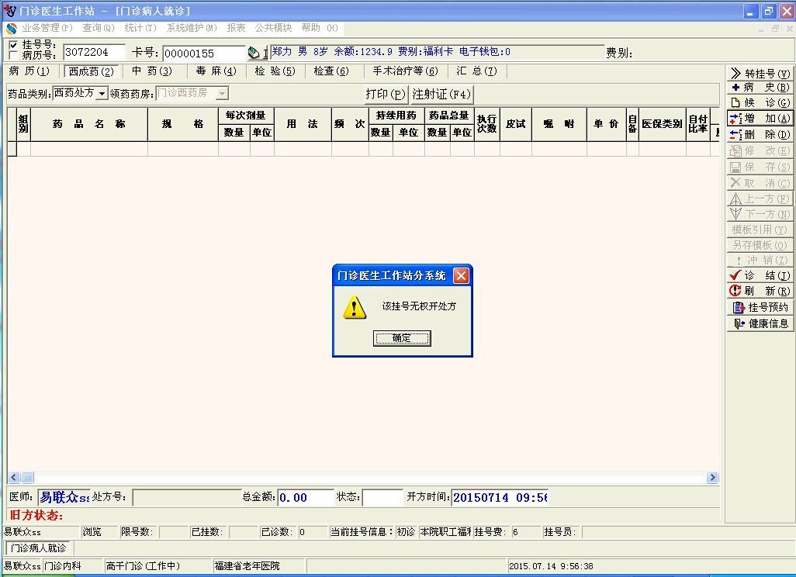Screen dimensions: 796x577
Task: Switch to the 检查(6) tab
Action: point(331,71)
